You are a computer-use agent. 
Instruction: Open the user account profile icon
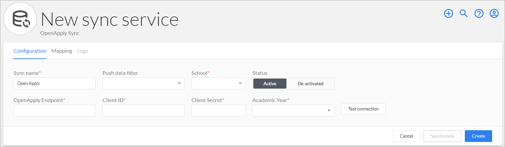click(494, 13)
